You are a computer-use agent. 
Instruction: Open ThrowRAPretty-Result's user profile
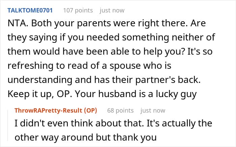click(48, 111)
